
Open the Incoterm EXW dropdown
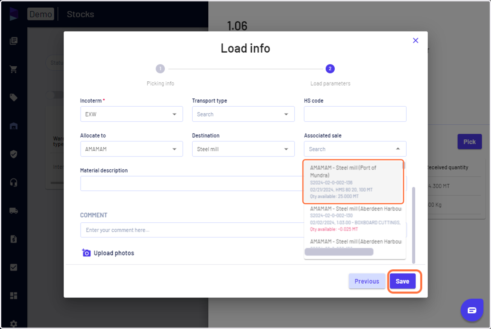[x=131, y=114]
